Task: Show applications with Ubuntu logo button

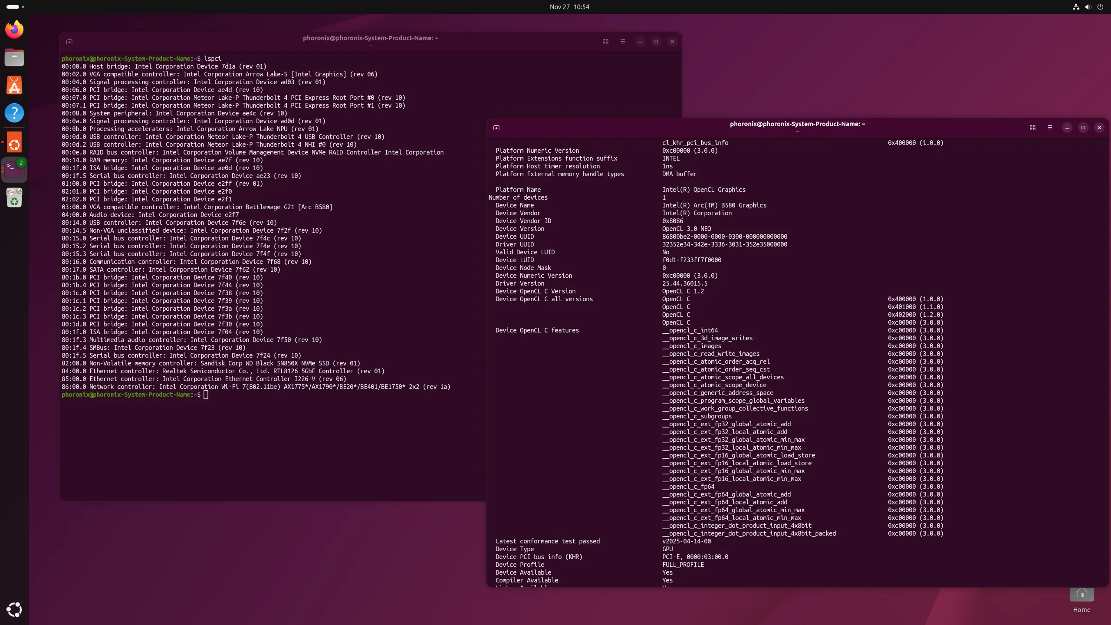Action: point(14,609)
